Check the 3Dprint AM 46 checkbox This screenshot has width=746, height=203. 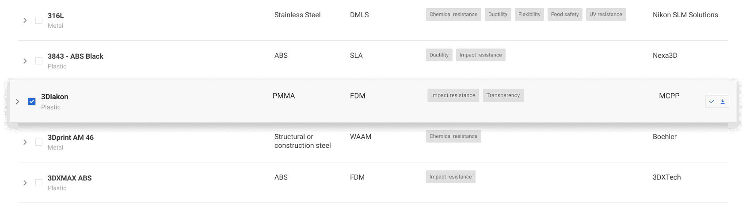point(39,142)
